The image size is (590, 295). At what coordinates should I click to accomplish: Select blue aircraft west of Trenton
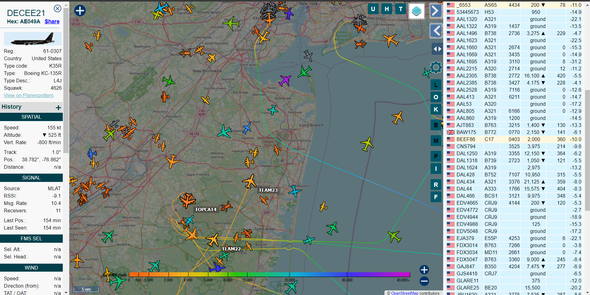(92, 153)
